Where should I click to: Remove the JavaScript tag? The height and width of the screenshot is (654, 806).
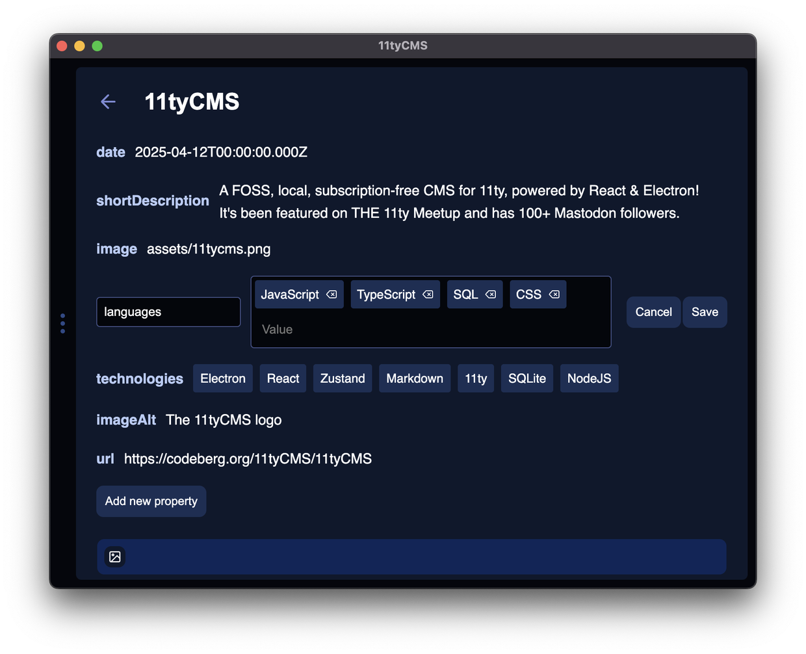coord(331,294)
